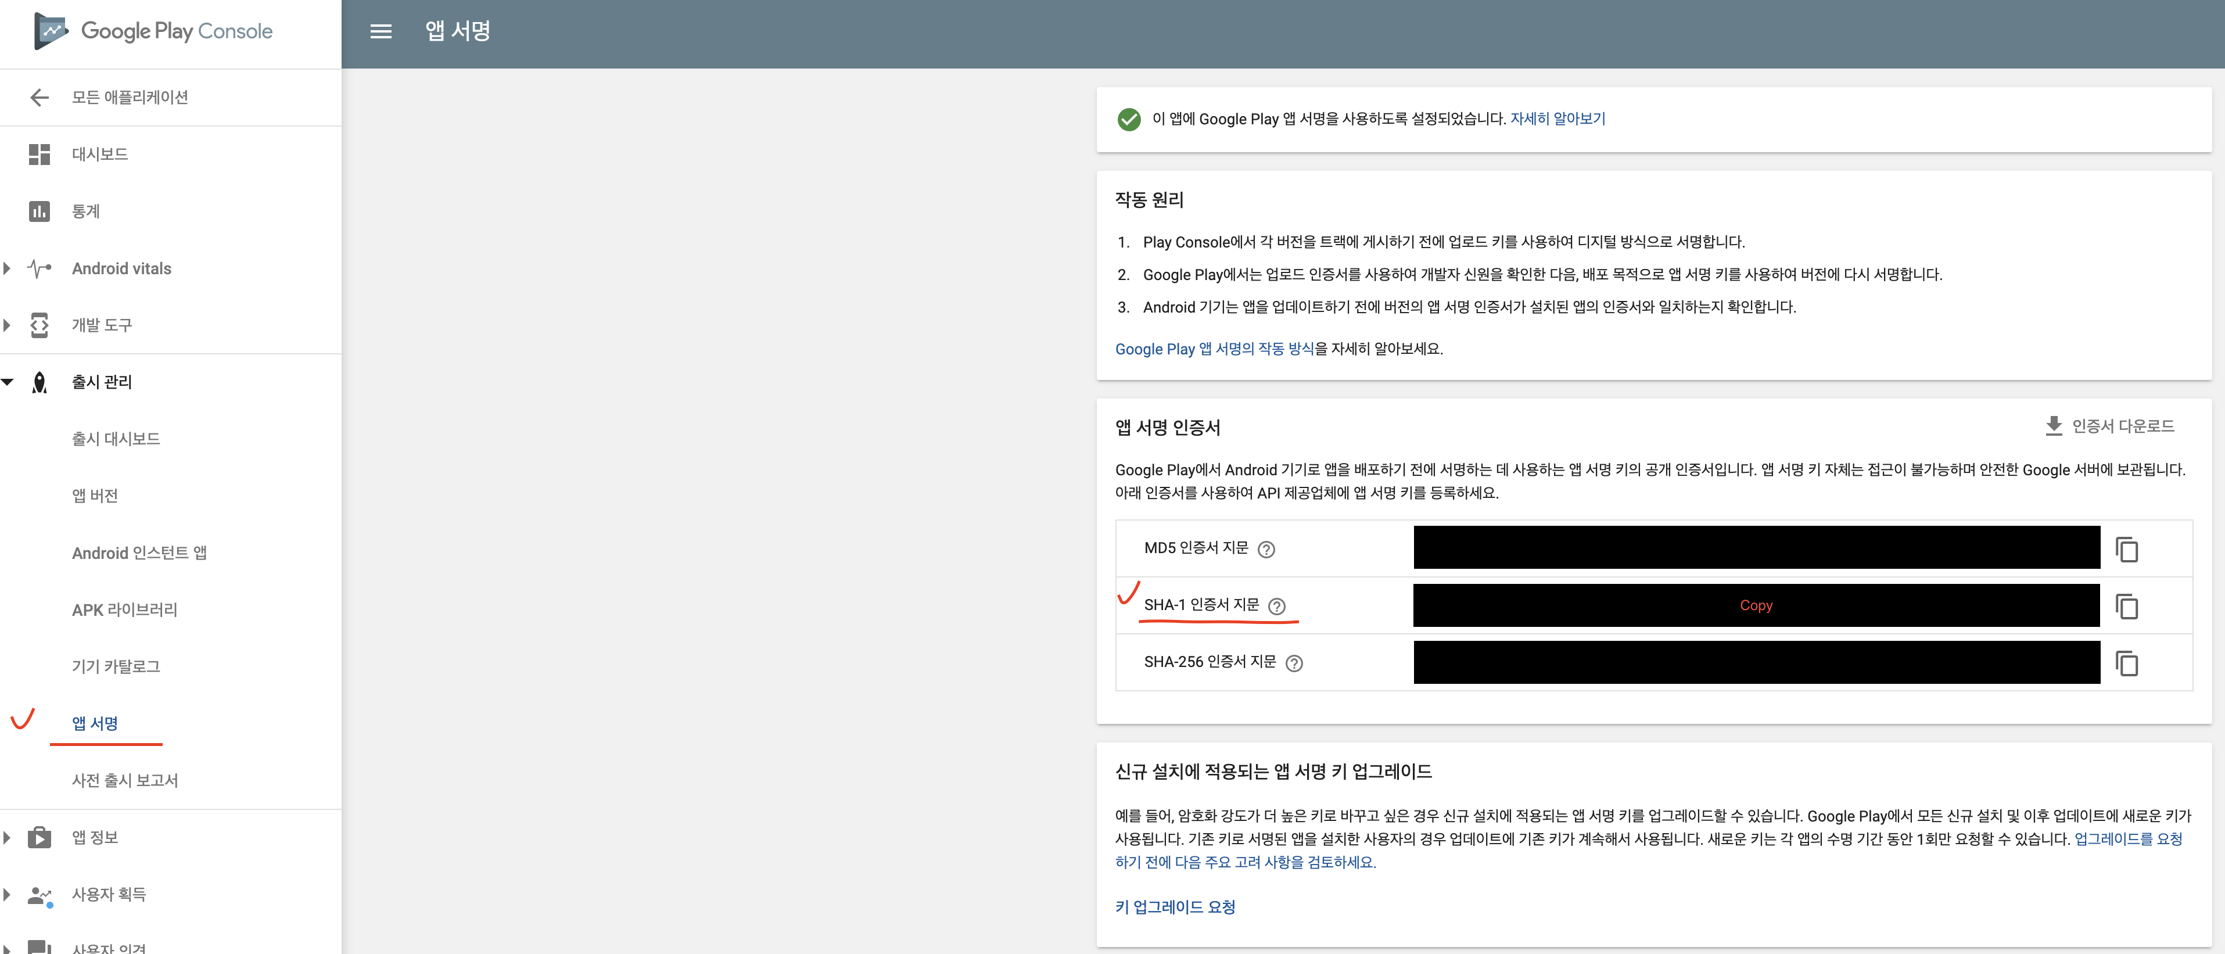Screen dimensions: 2225x954
Task: Open the APK 라이브러리 page
Action: point(124,609)
